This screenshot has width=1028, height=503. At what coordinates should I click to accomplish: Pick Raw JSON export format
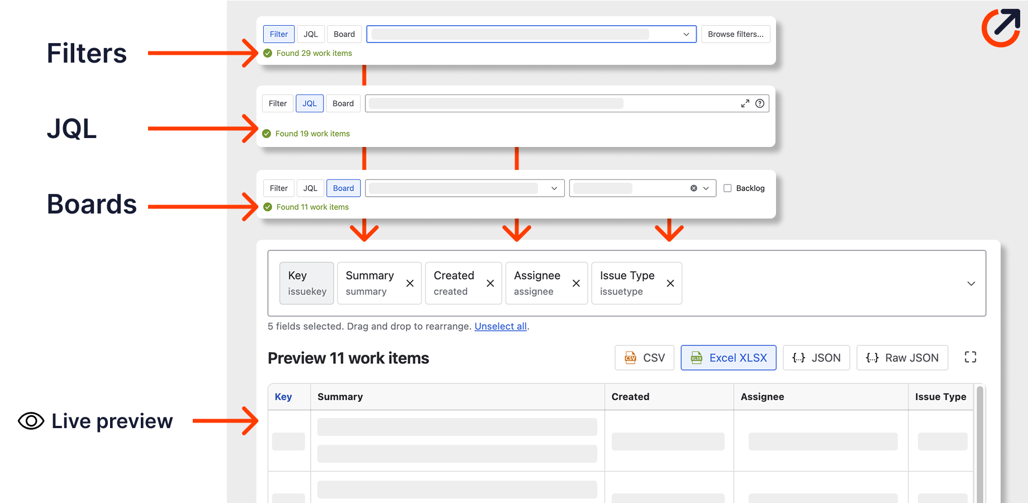click(902, 357)
